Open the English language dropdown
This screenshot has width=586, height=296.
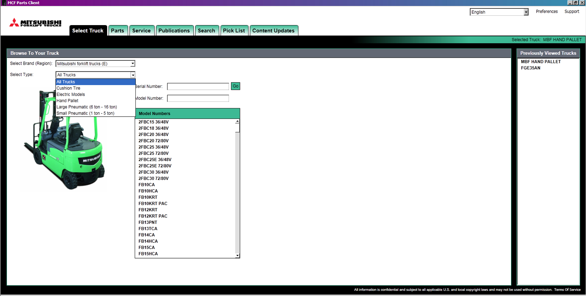pos(526,12)
